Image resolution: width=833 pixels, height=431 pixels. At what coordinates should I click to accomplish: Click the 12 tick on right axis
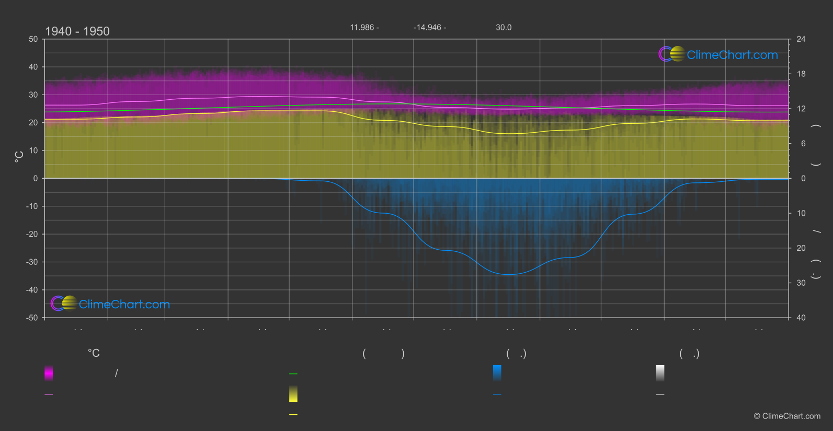pyautogui.click(x=801, y=109)
